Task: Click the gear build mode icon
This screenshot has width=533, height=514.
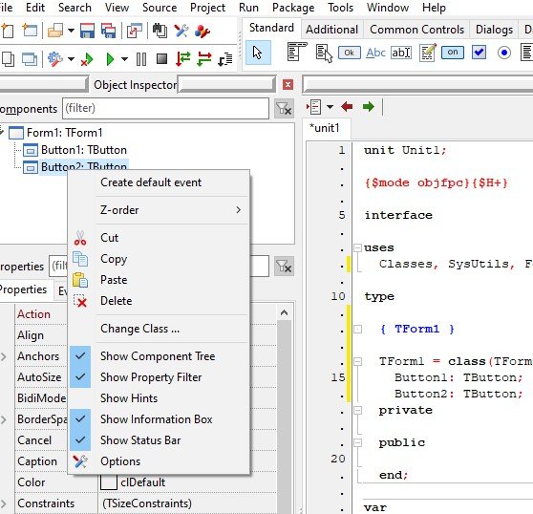Action: (x=55, y=59)
